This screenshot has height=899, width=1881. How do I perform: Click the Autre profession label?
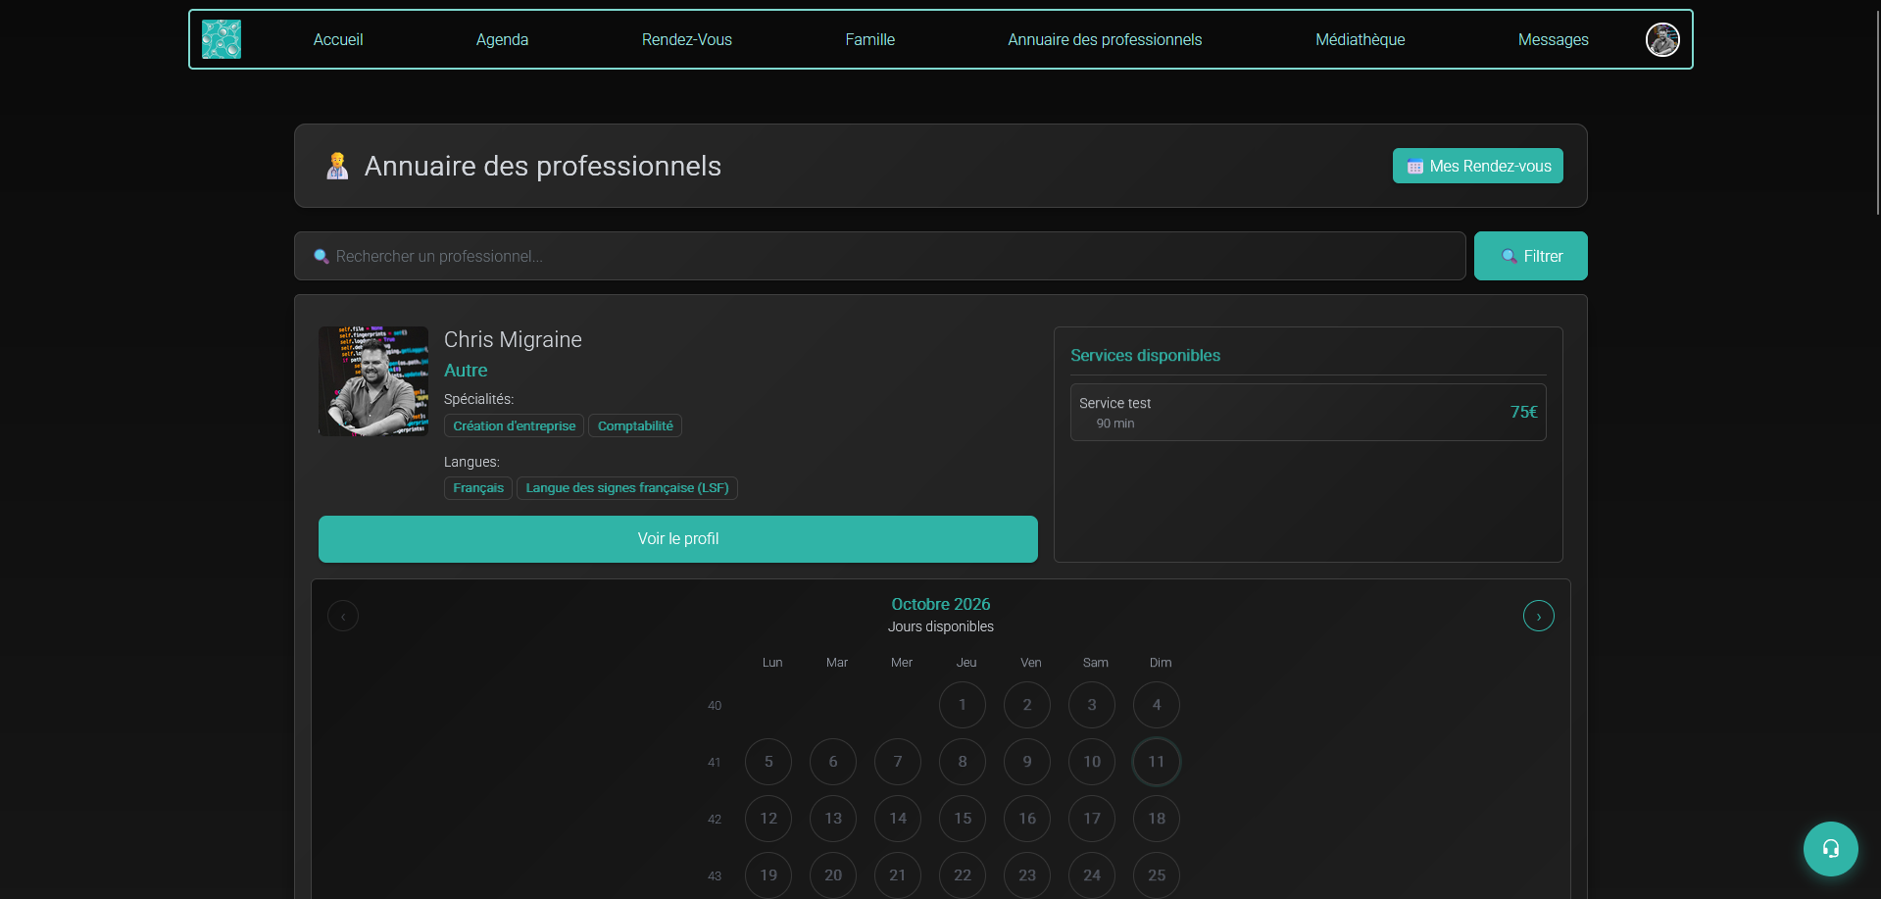pos(466,371)
